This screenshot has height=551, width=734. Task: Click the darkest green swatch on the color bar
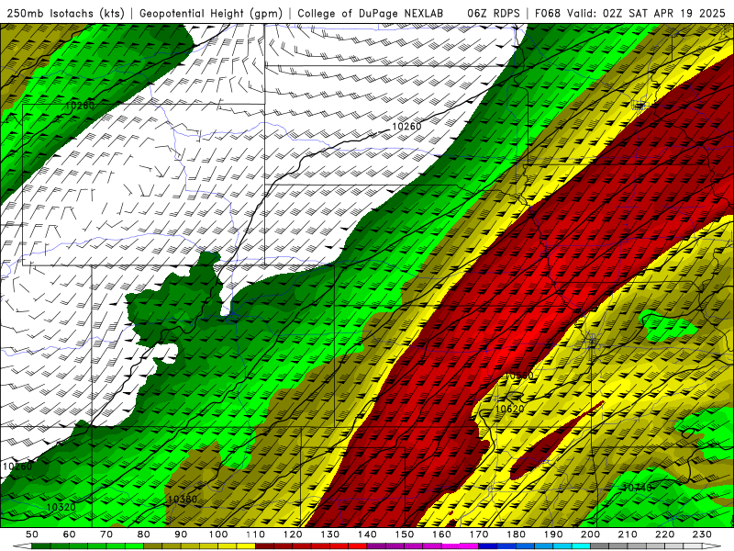point(41,546)
